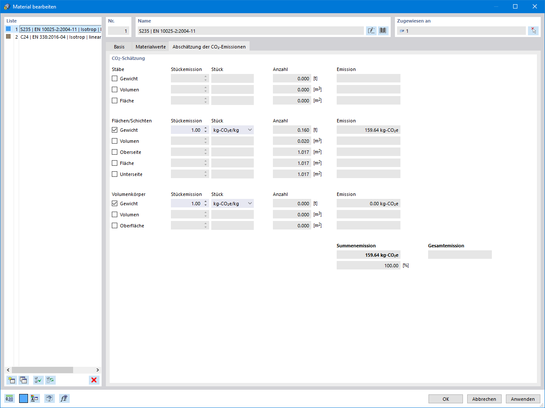Viewport: 545px width, 408px height.
Task: Enable Fläche checkbox under Stäbe
Action: click(114, 100)
